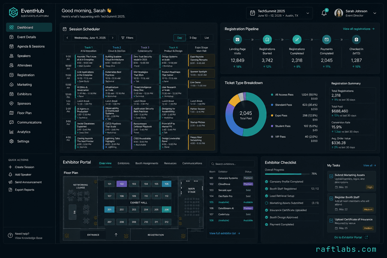This screenshot has height=258, width=387.
Task: Click the Landing Page Visits pipeline icon
Action: [x=237, y=40]
